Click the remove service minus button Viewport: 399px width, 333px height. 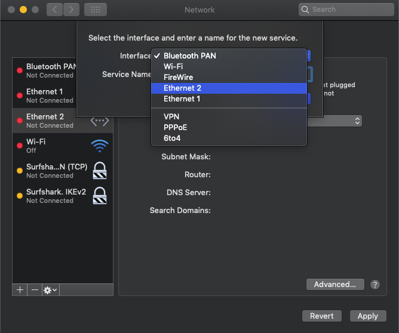tap(35, 289)
